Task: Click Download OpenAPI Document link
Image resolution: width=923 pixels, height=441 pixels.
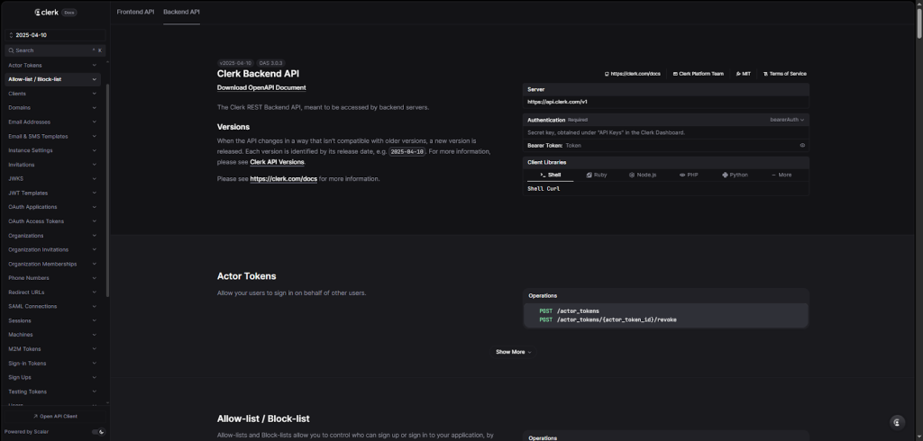Action: [261, 87]
